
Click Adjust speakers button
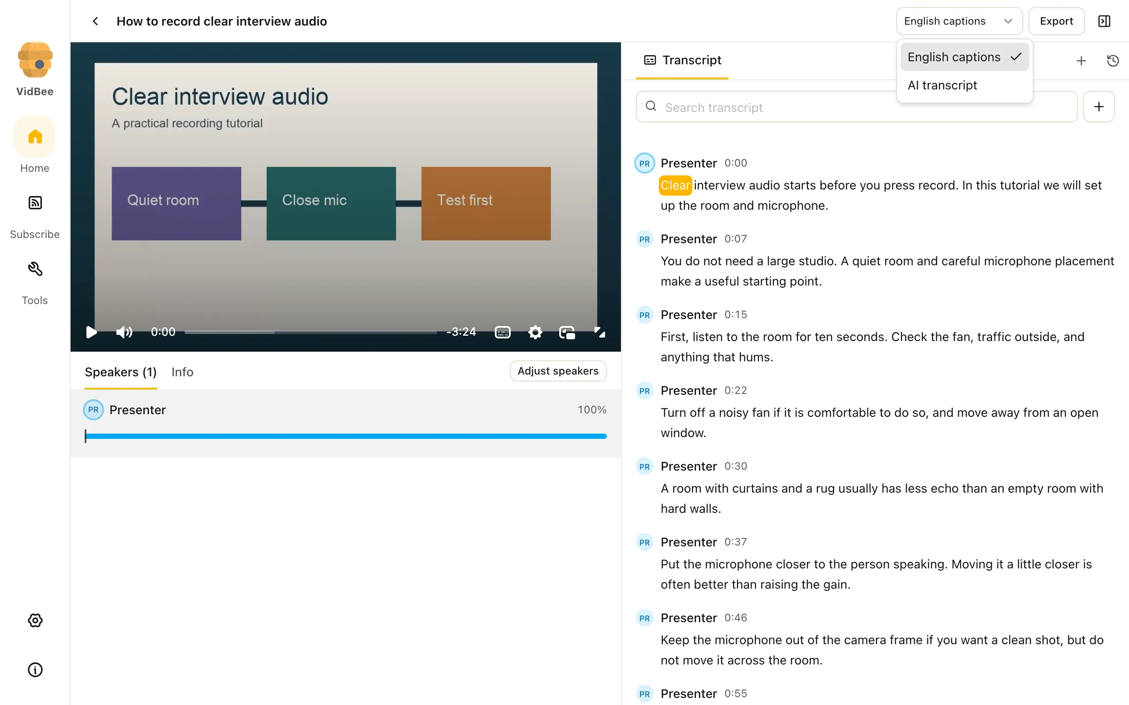click(558, 371)
